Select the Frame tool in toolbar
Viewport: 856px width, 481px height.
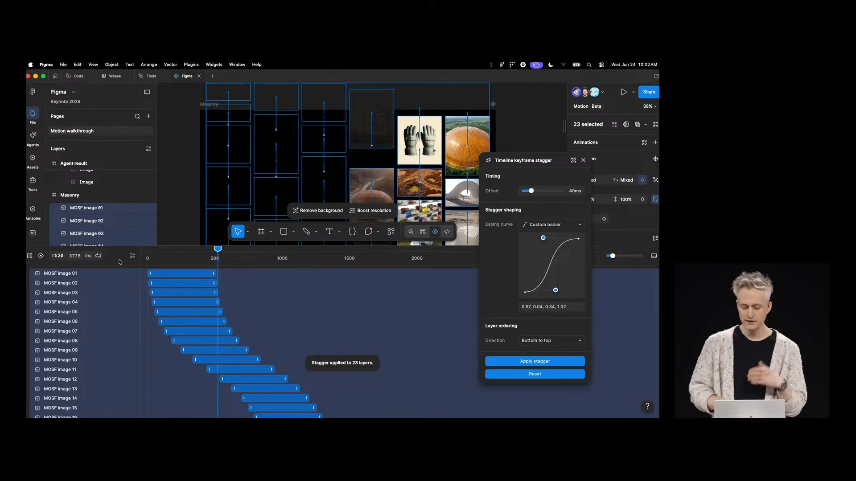(261, 232)
